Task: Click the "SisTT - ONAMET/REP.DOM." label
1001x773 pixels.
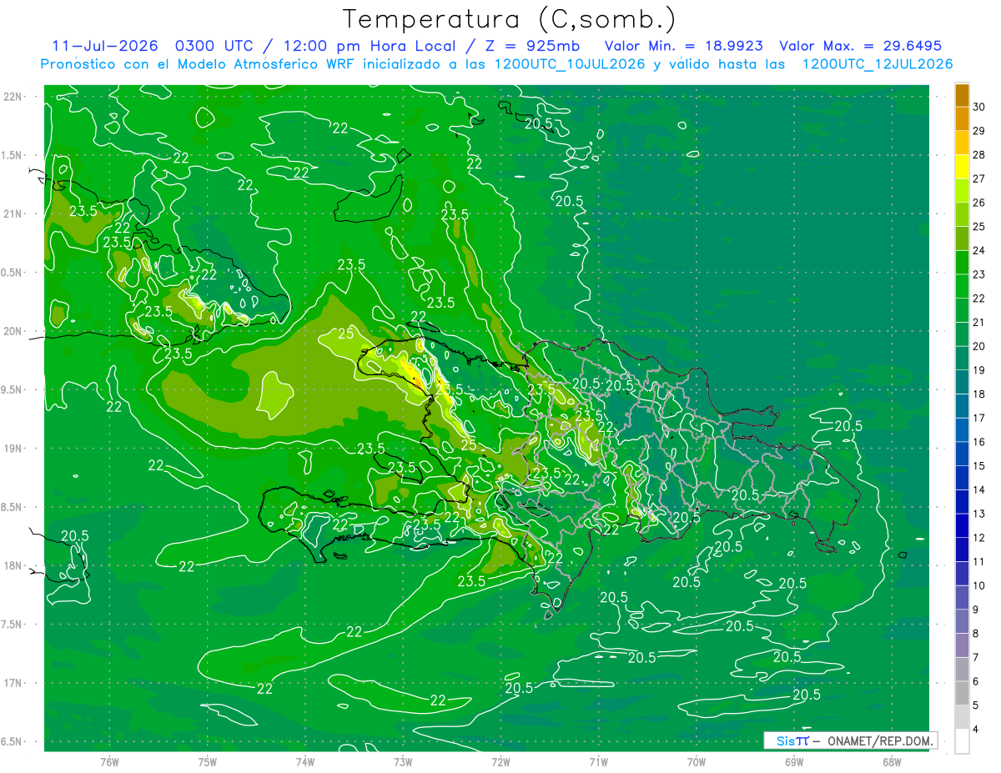Action: pos(850,740)
